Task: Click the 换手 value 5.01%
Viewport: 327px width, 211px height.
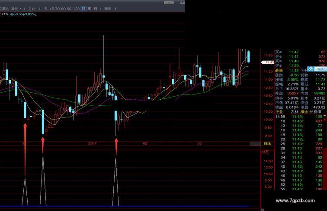Action: coord(293,98)
